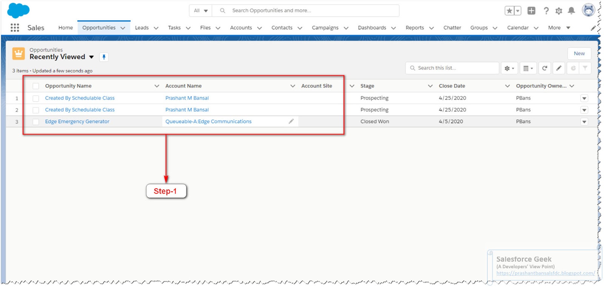Image resolution: width=604 pixels, height=287 pixels.
Task: Switch to the Reports tab
Action: 415,28
